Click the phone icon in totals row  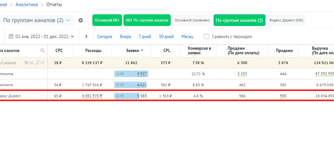(37, 63)
